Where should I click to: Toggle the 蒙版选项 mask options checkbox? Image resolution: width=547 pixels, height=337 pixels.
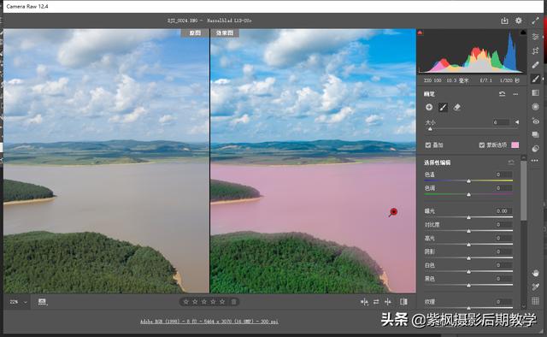pyautogui.click(x=482, y=145)
